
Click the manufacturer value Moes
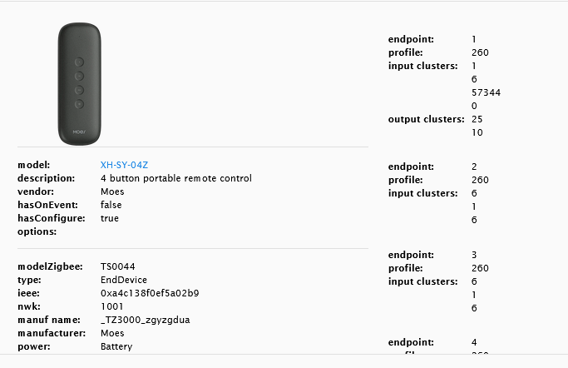[x=112, y=333]
